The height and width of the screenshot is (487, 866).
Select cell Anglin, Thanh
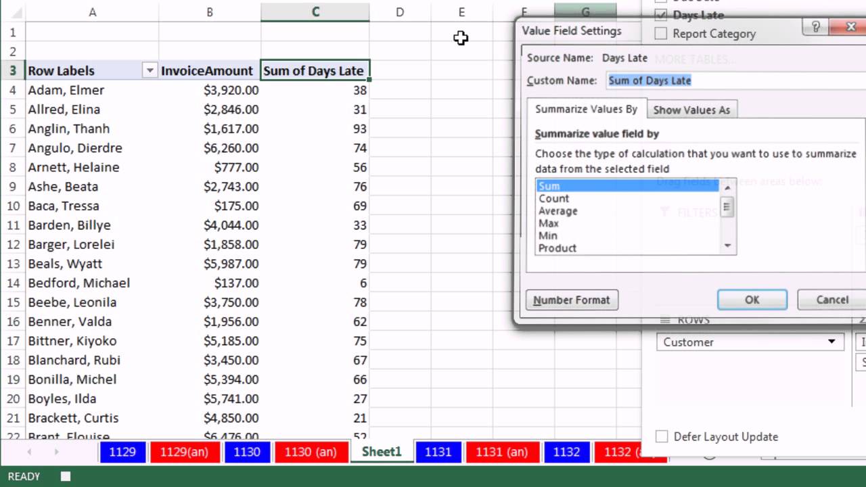(92, 129)
